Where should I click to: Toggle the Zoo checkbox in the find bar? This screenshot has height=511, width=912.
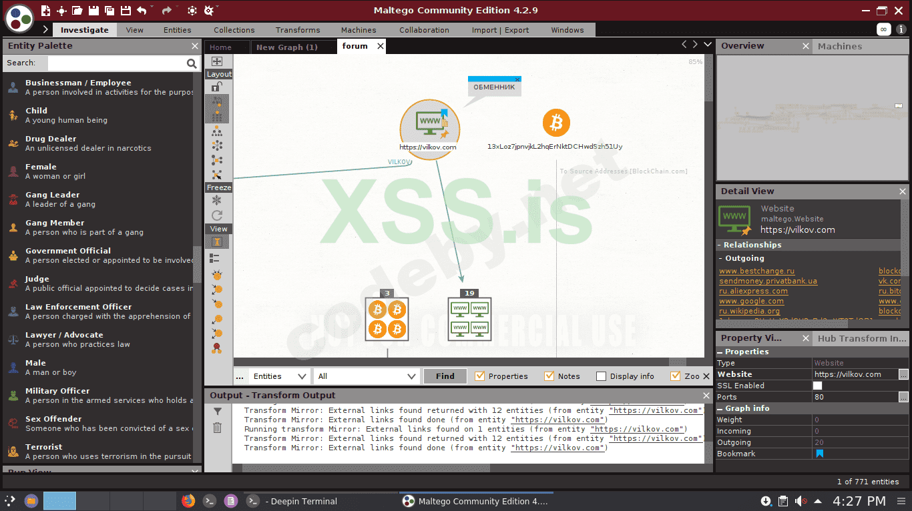coord(675,376)
